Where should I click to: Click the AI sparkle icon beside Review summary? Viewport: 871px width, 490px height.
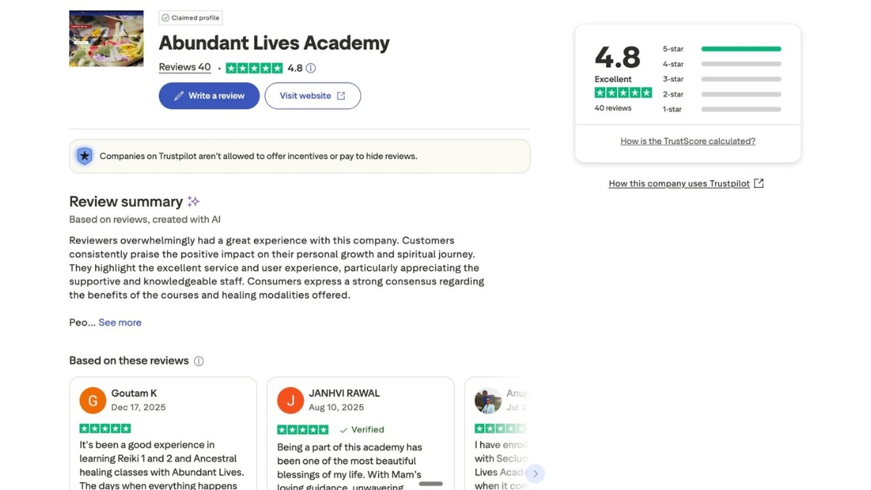coord(194,202)
